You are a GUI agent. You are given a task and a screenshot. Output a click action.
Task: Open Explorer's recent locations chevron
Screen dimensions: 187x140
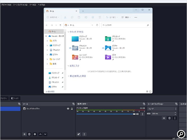(x=56, y=25)
